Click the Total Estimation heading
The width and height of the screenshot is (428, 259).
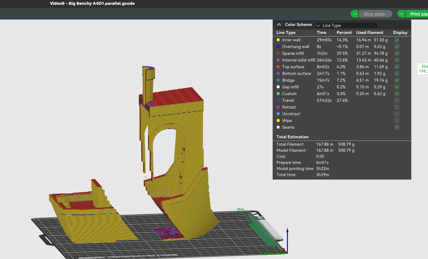tap(292, 137)
